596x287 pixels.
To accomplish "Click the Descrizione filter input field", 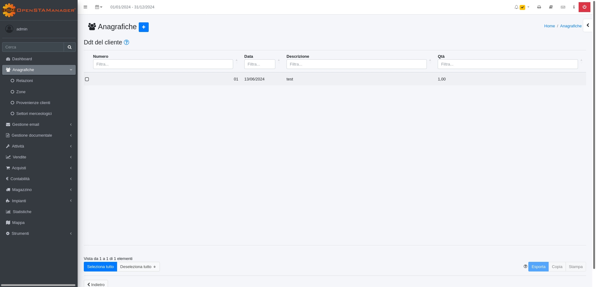I will coord(356,64).
